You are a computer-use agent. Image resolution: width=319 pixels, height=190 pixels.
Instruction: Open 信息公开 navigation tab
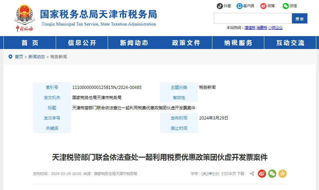click(x=82, y=43)
